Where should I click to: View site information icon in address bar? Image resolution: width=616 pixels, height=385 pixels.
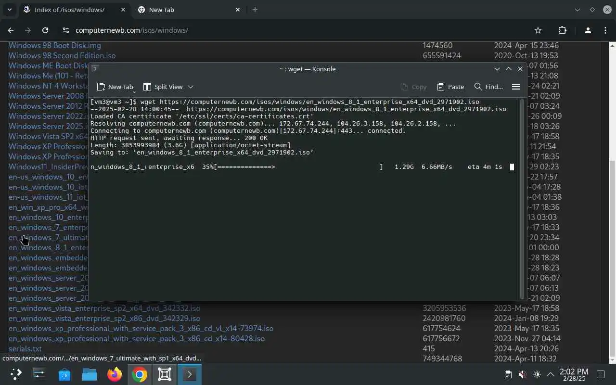pos(66,30)
